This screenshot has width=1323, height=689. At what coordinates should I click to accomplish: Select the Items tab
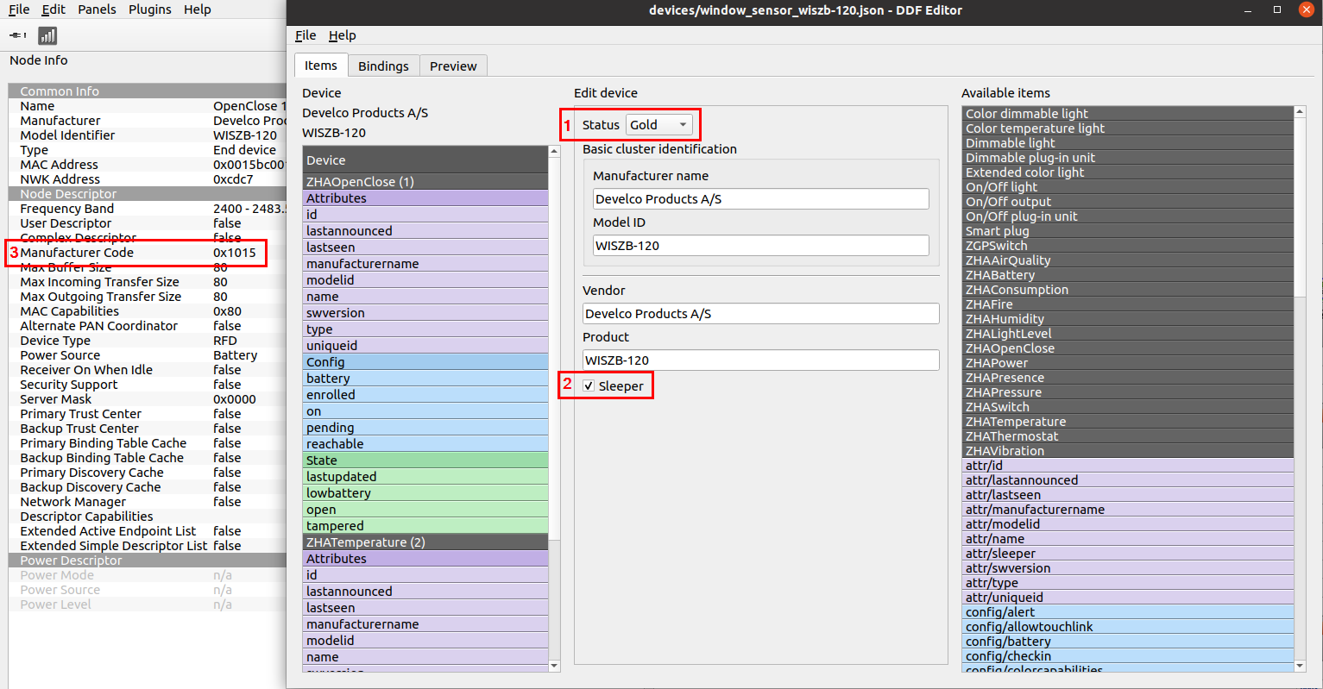(321, 66)
